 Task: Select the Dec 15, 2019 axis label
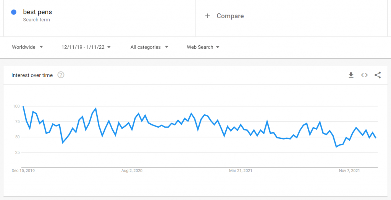click(x=23, y=171)
